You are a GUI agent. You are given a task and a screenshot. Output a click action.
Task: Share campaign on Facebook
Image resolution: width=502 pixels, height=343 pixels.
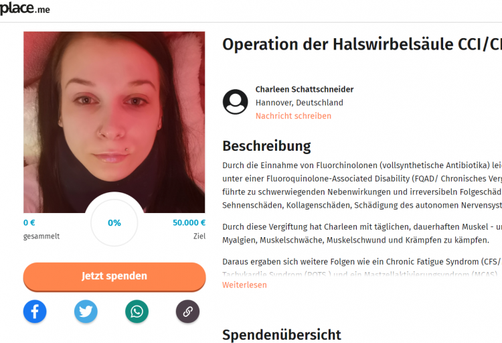click(x=35, y=312)
